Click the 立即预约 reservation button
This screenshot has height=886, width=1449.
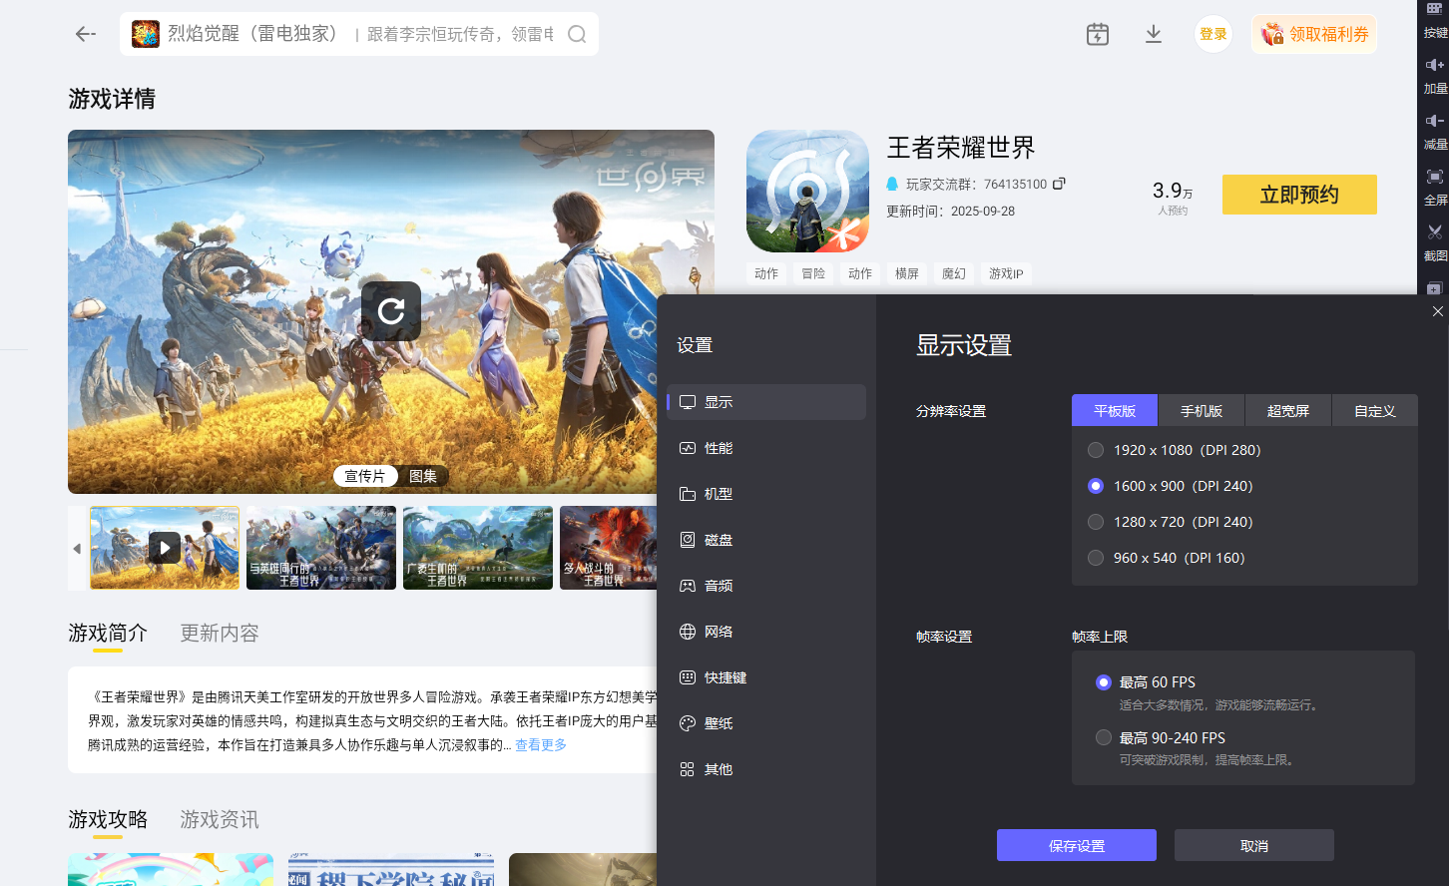pos(1298,195)
